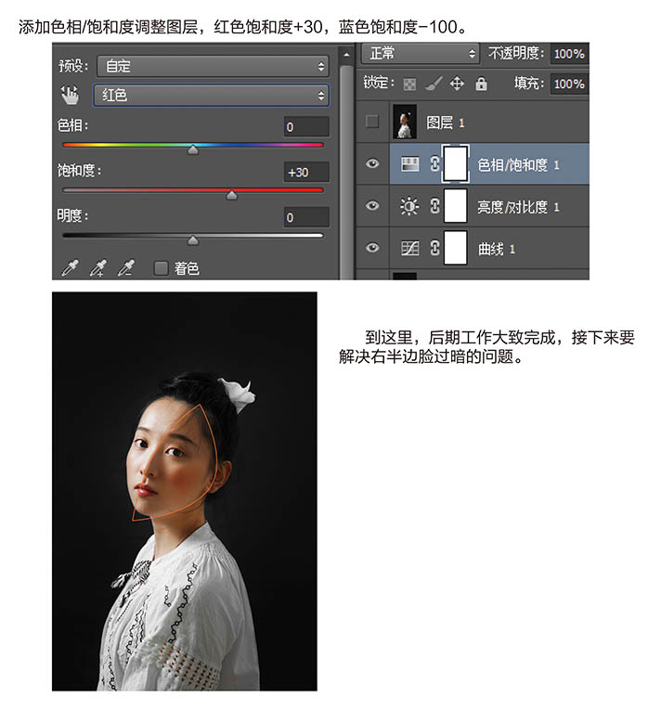The height and width of the screenshot is (711, 648).
Task: Select the 色相/饱和度 1 layer mask thumbnail
Action: (x=455, y=163)
